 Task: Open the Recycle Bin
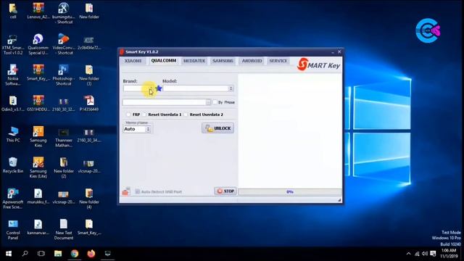[x=13, y=165]
